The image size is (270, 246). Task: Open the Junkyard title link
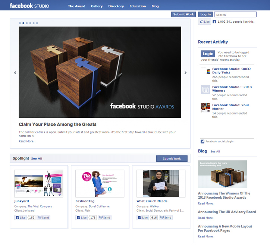(x=22, y=201)
